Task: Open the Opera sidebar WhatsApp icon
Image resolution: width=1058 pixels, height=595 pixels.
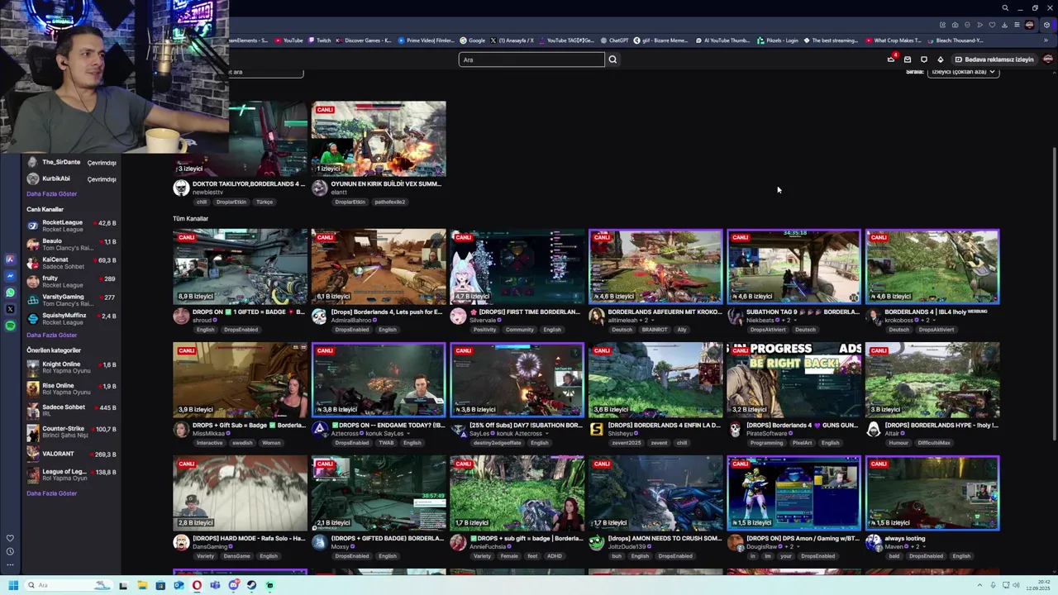Action: (10, 293)
